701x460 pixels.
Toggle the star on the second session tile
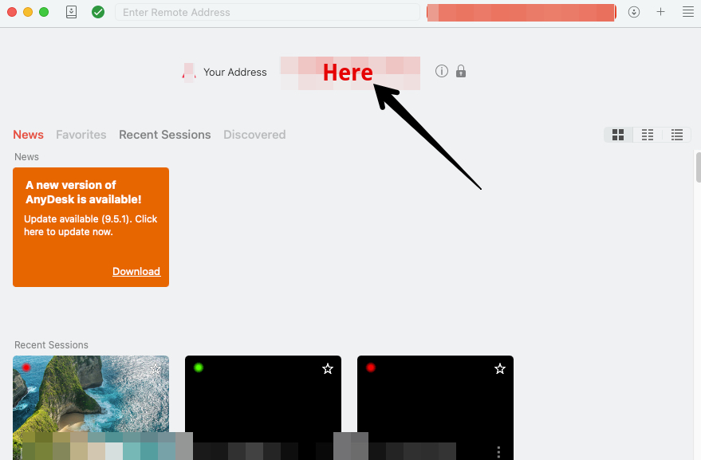click(x=327, y=368)
